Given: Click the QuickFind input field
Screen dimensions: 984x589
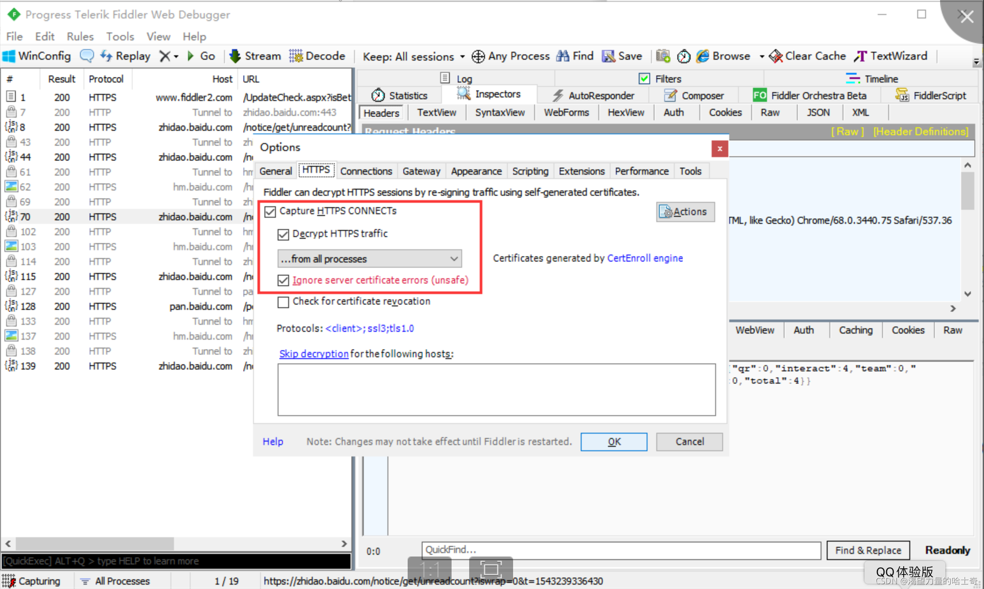Looking at the screenshot, I should pyautogui.click(x=621, y=550).
